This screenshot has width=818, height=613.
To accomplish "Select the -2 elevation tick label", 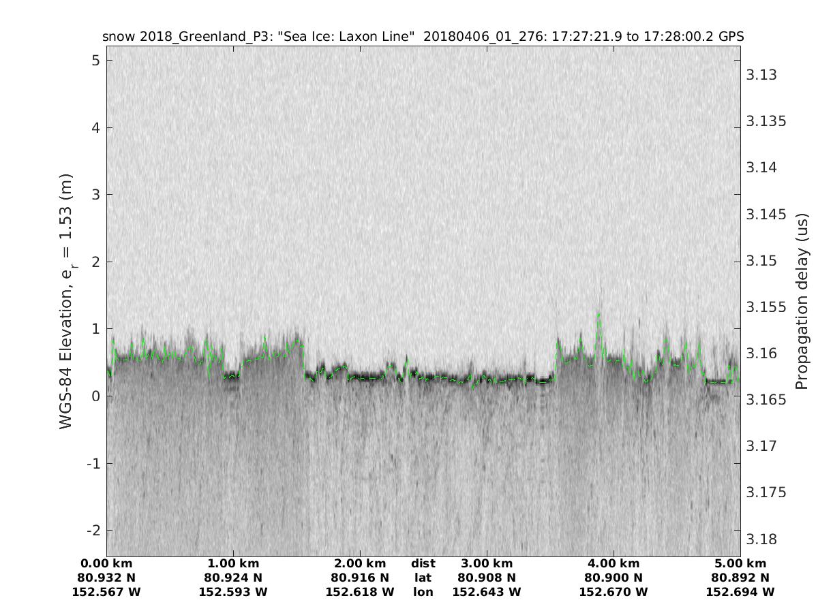I will 93,531.
